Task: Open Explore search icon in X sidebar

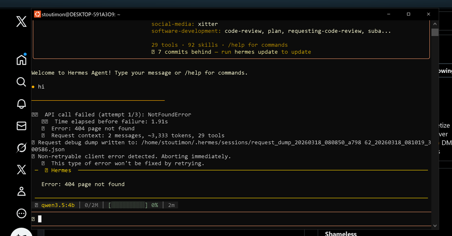Action: [21, 81]
